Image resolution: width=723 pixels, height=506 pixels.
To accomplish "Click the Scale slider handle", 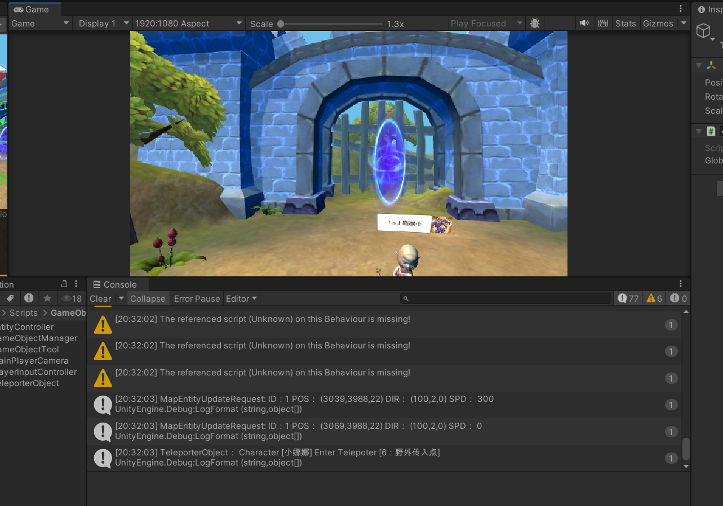I will pyautogui.click(x=281, y=24).
